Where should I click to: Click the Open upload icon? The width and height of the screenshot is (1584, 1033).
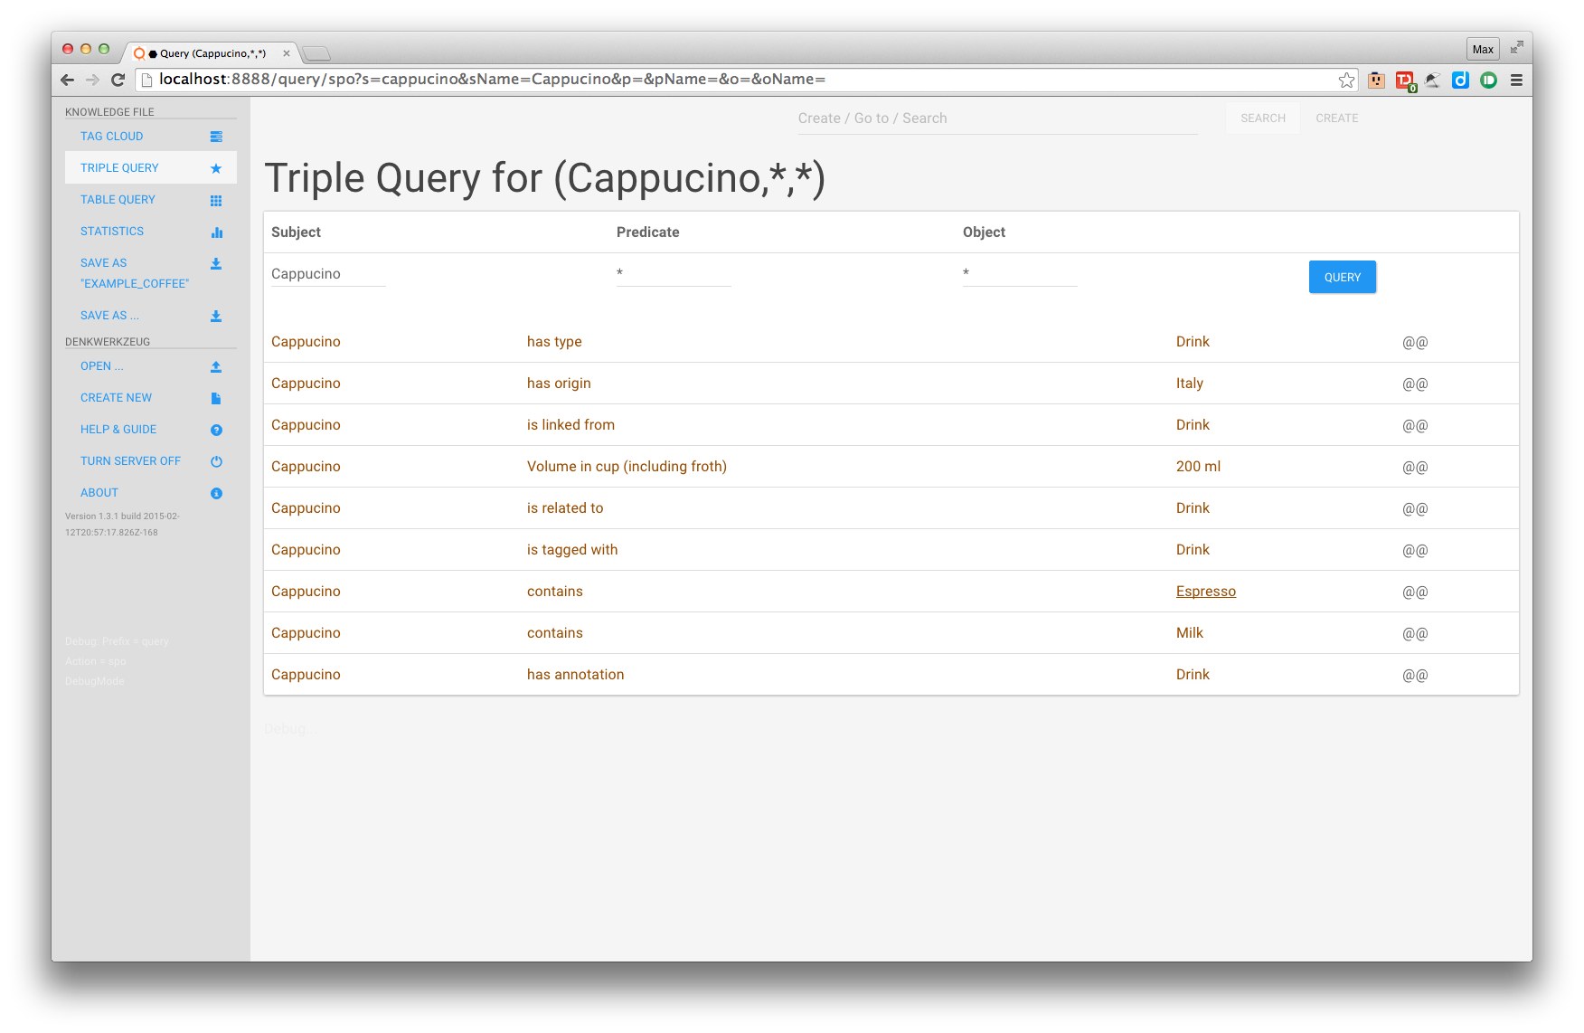(216, 367)
